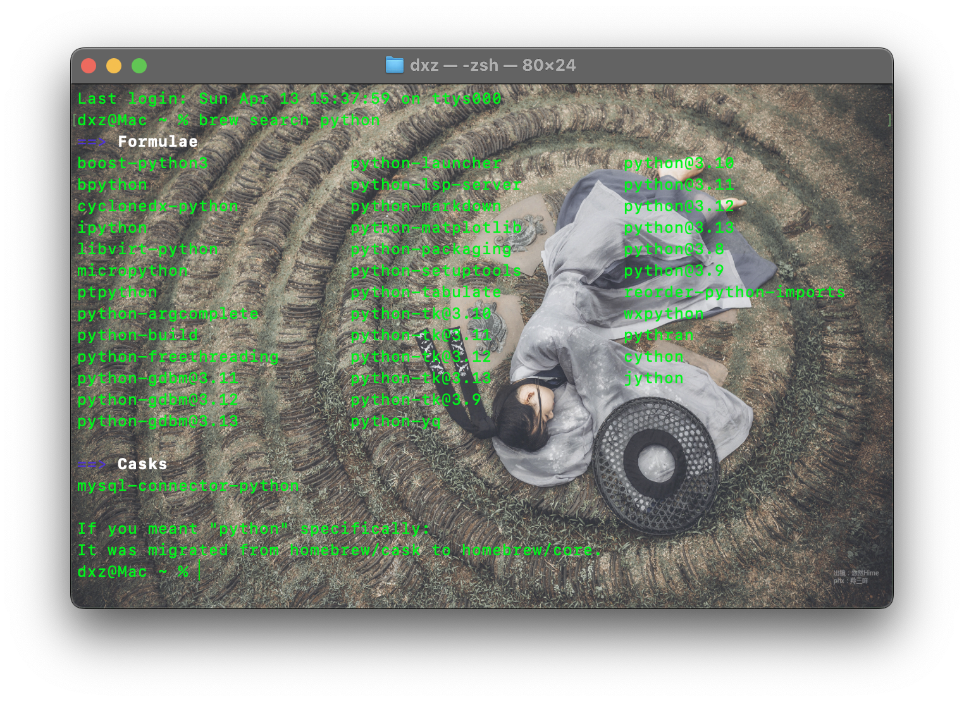Click the cursor at the last prompt line
Viewport: 964px width, 702px height.
click(199, 572)
